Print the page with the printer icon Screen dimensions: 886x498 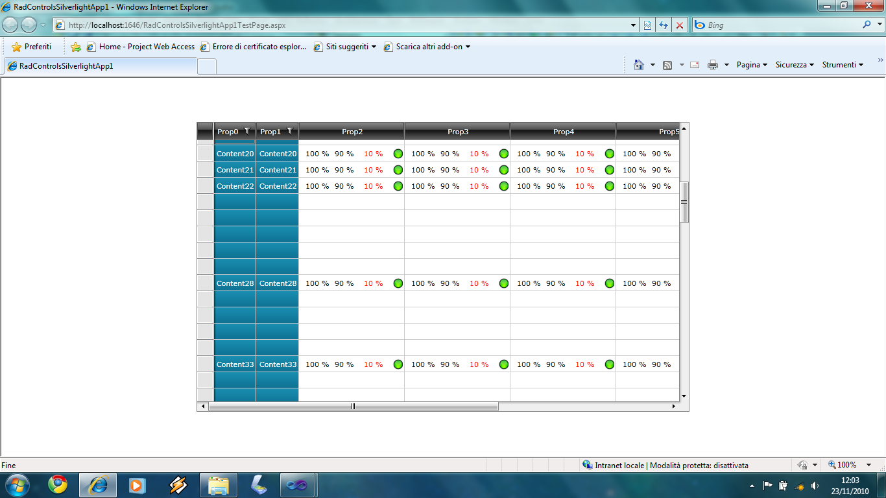(x=713, y=65)
